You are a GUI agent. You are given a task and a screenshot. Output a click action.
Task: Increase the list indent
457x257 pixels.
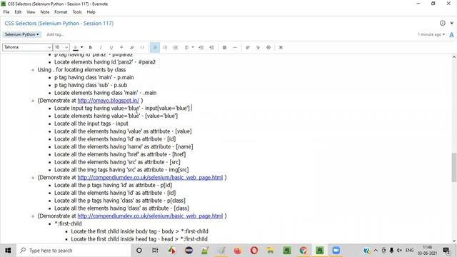(x=211, y=47)
